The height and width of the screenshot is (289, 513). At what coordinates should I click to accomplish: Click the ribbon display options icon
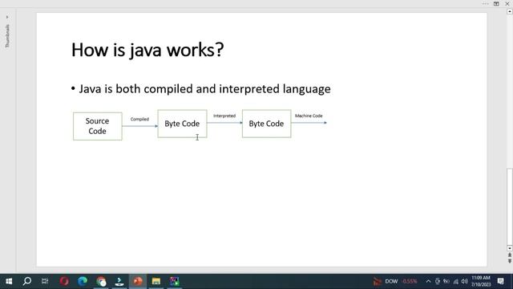(496, 3)
